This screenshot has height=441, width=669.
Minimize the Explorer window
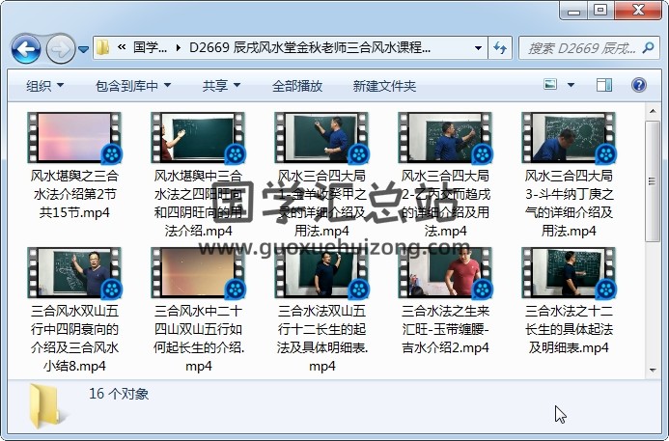tap(573, 11)
